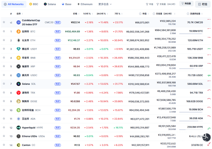
Task: Switch to the Solana network tab
Action: click(x=50, y=4)
